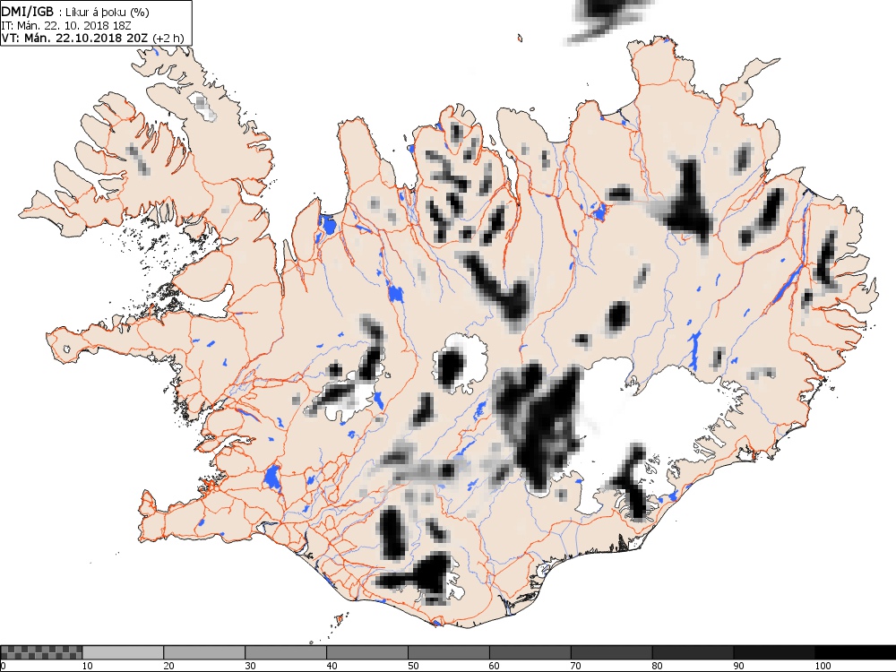Click the legend label '50'
The image size is (896, 672).
[413, 666]
